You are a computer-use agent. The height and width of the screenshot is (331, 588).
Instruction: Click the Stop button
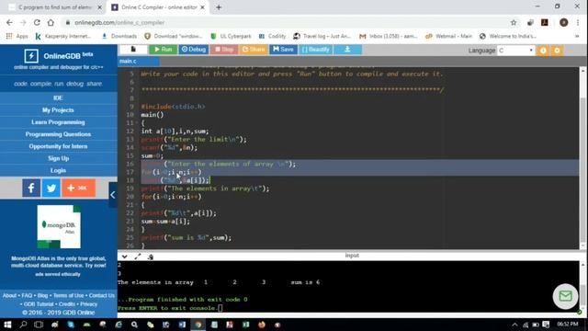[x=224, y=49]
